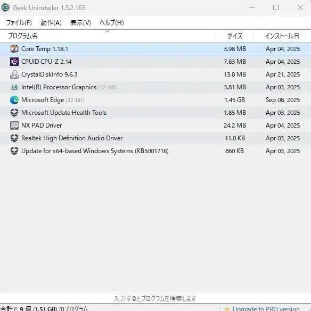Select the CrystalDiskInfo 9.6.3 entry
Image resolution: width=311 pixels, height=311 pixels.
[x=155, y=74]
